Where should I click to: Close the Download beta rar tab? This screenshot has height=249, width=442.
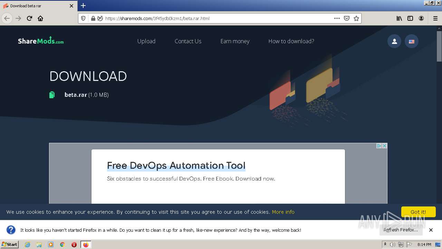[71, 6]
